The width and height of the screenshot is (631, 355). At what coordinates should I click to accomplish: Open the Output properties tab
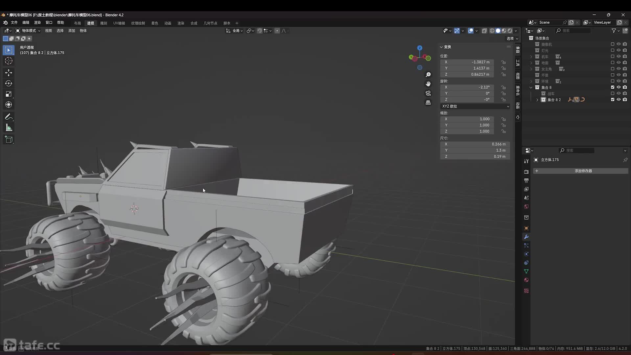tap(526, 180)
